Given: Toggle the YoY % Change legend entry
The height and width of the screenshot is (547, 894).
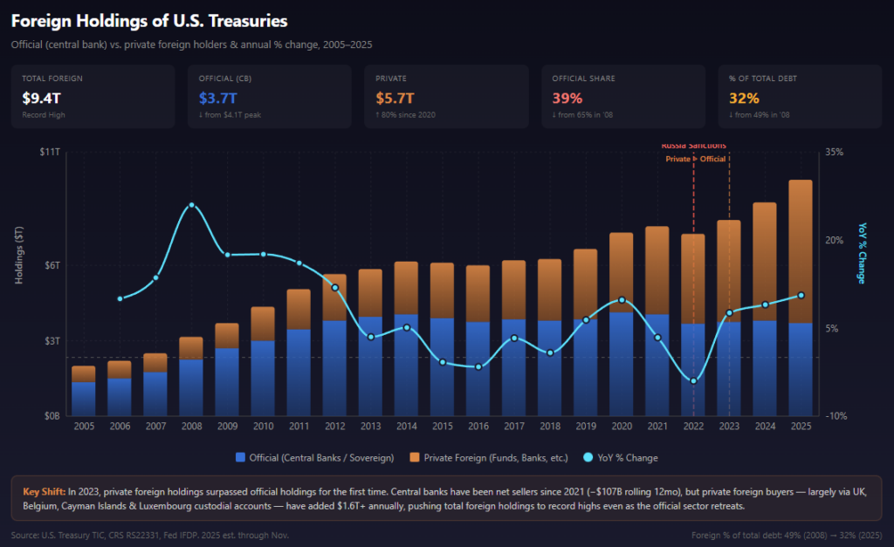Looking at the screenshot, I should coord(621,457).
